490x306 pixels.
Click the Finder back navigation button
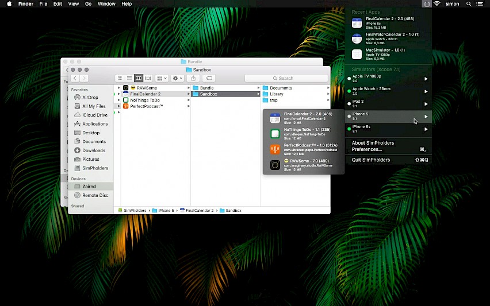[75, 78]
